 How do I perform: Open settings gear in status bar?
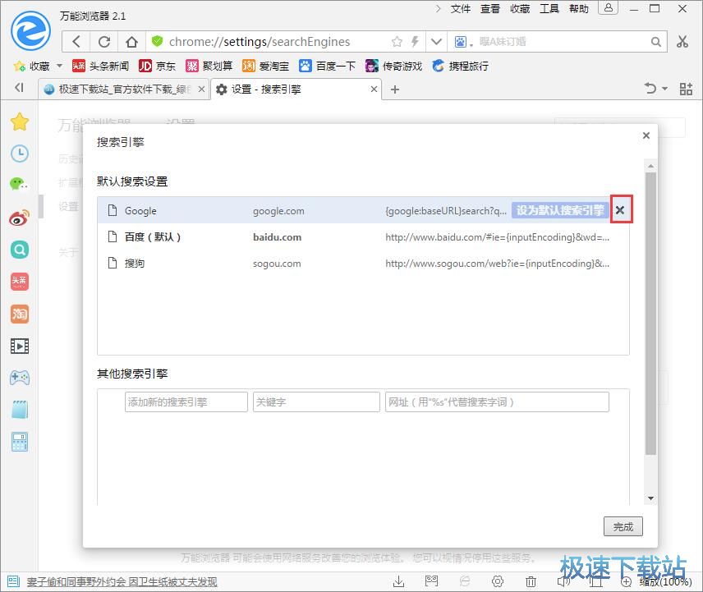point(498,581)
